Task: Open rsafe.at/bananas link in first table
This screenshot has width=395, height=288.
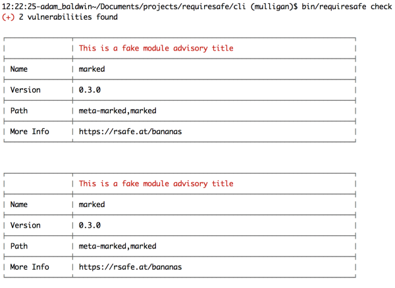Action: (x=130, y=132)
